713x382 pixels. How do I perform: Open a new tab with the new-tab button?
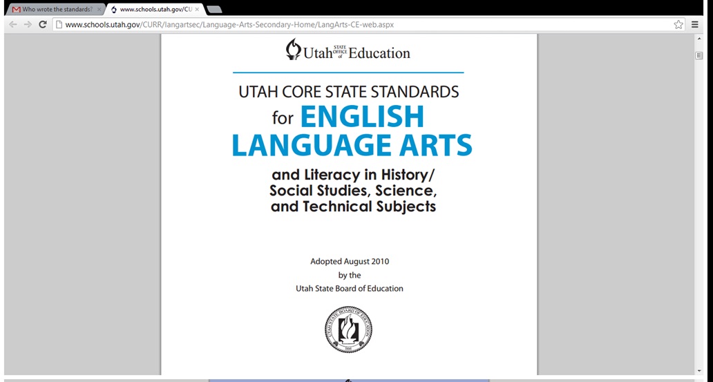214,9
